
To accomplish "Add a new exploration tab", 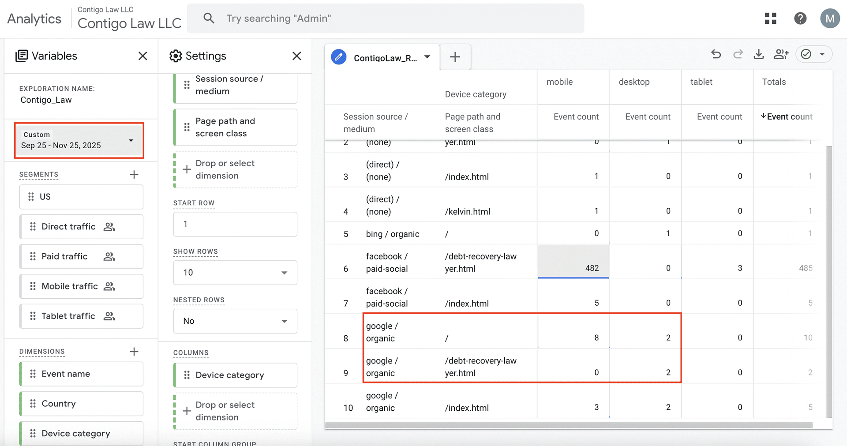I will click(x=455, y=57).
